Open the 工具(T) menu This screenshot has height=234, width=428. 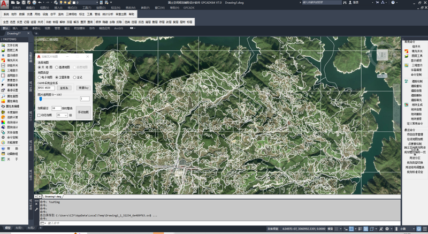(x=87, y=9)
